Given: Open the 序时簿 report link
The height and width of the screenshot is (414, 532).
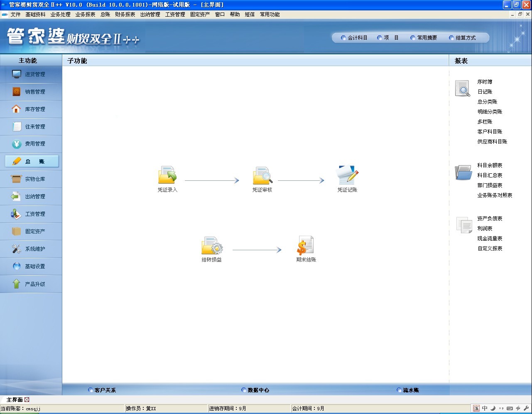Looking at the screenshot, I should (x=485, y=82).
